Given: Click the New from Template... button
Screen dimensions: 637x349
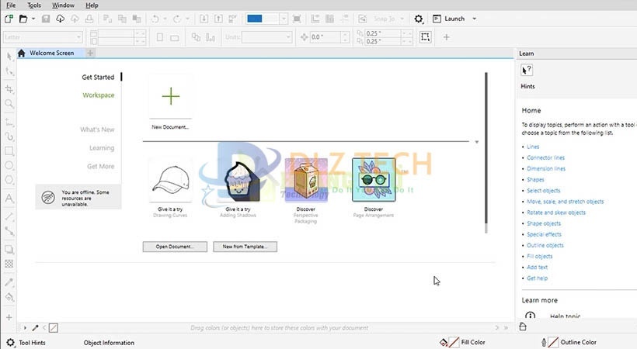Looking at the screenshot, I should (245, 247).
